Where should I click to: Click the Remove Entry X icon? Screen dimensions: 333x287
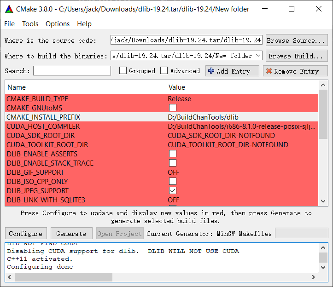pos(269,71)
